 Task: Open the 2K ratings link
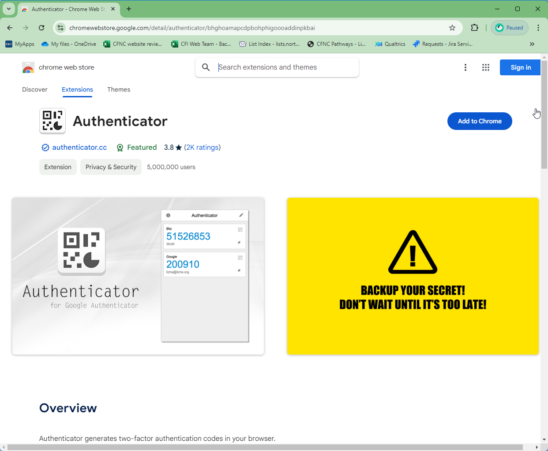tap(203, 148)
